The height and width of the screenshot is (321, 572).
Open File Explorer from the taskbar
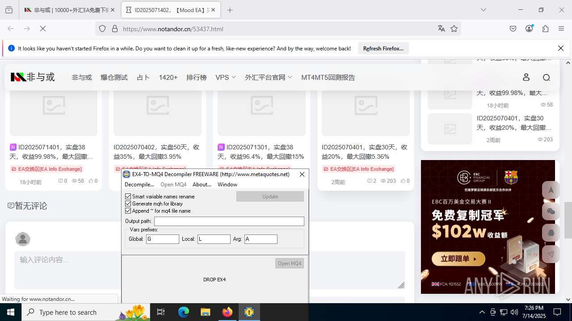pyautogui.click(x=205, y=312)
